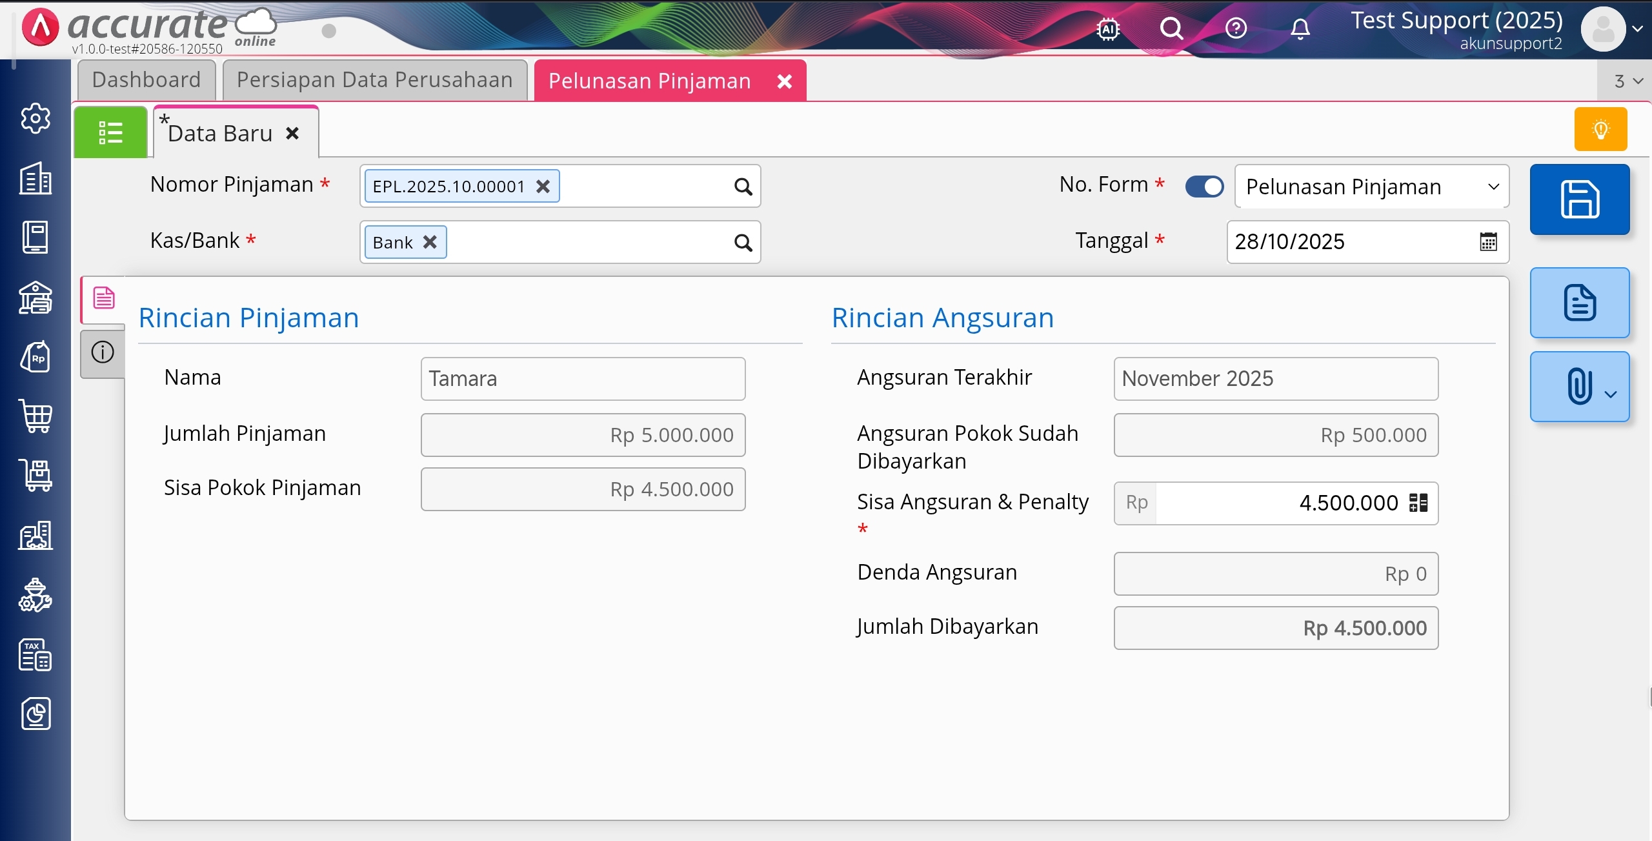The image size is (1652, 841).
Task: Open the info side tab
Action: click(103, 352)
